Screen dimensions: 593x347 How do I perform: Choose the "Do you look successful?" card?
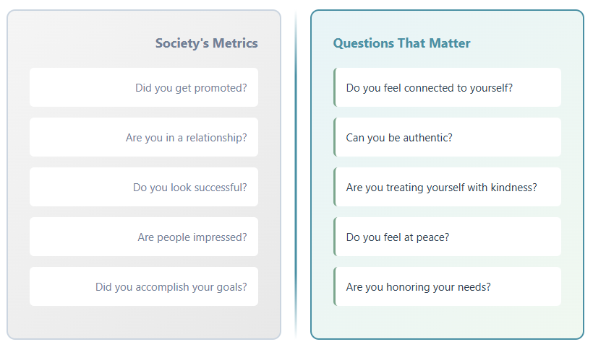144,187
